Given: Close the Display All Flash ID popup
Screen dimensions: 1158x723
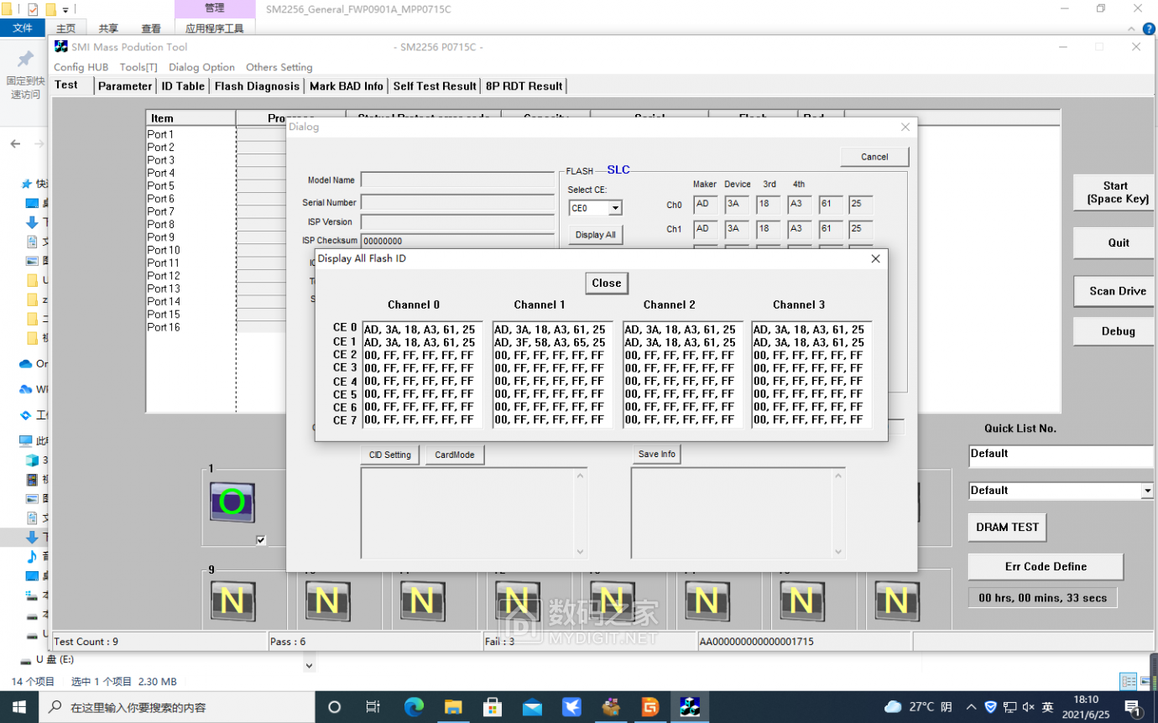Looking at the screenshot, I should click(606, 283).
